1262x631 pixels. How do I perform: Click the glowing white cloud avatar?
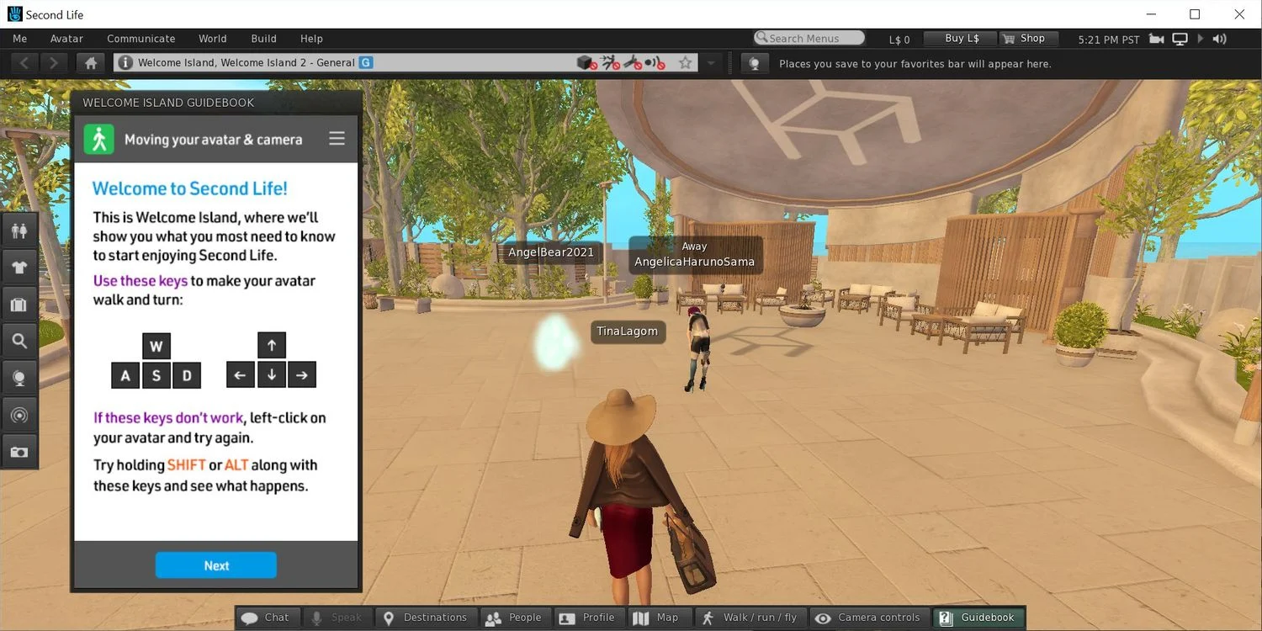click(555, 341)
